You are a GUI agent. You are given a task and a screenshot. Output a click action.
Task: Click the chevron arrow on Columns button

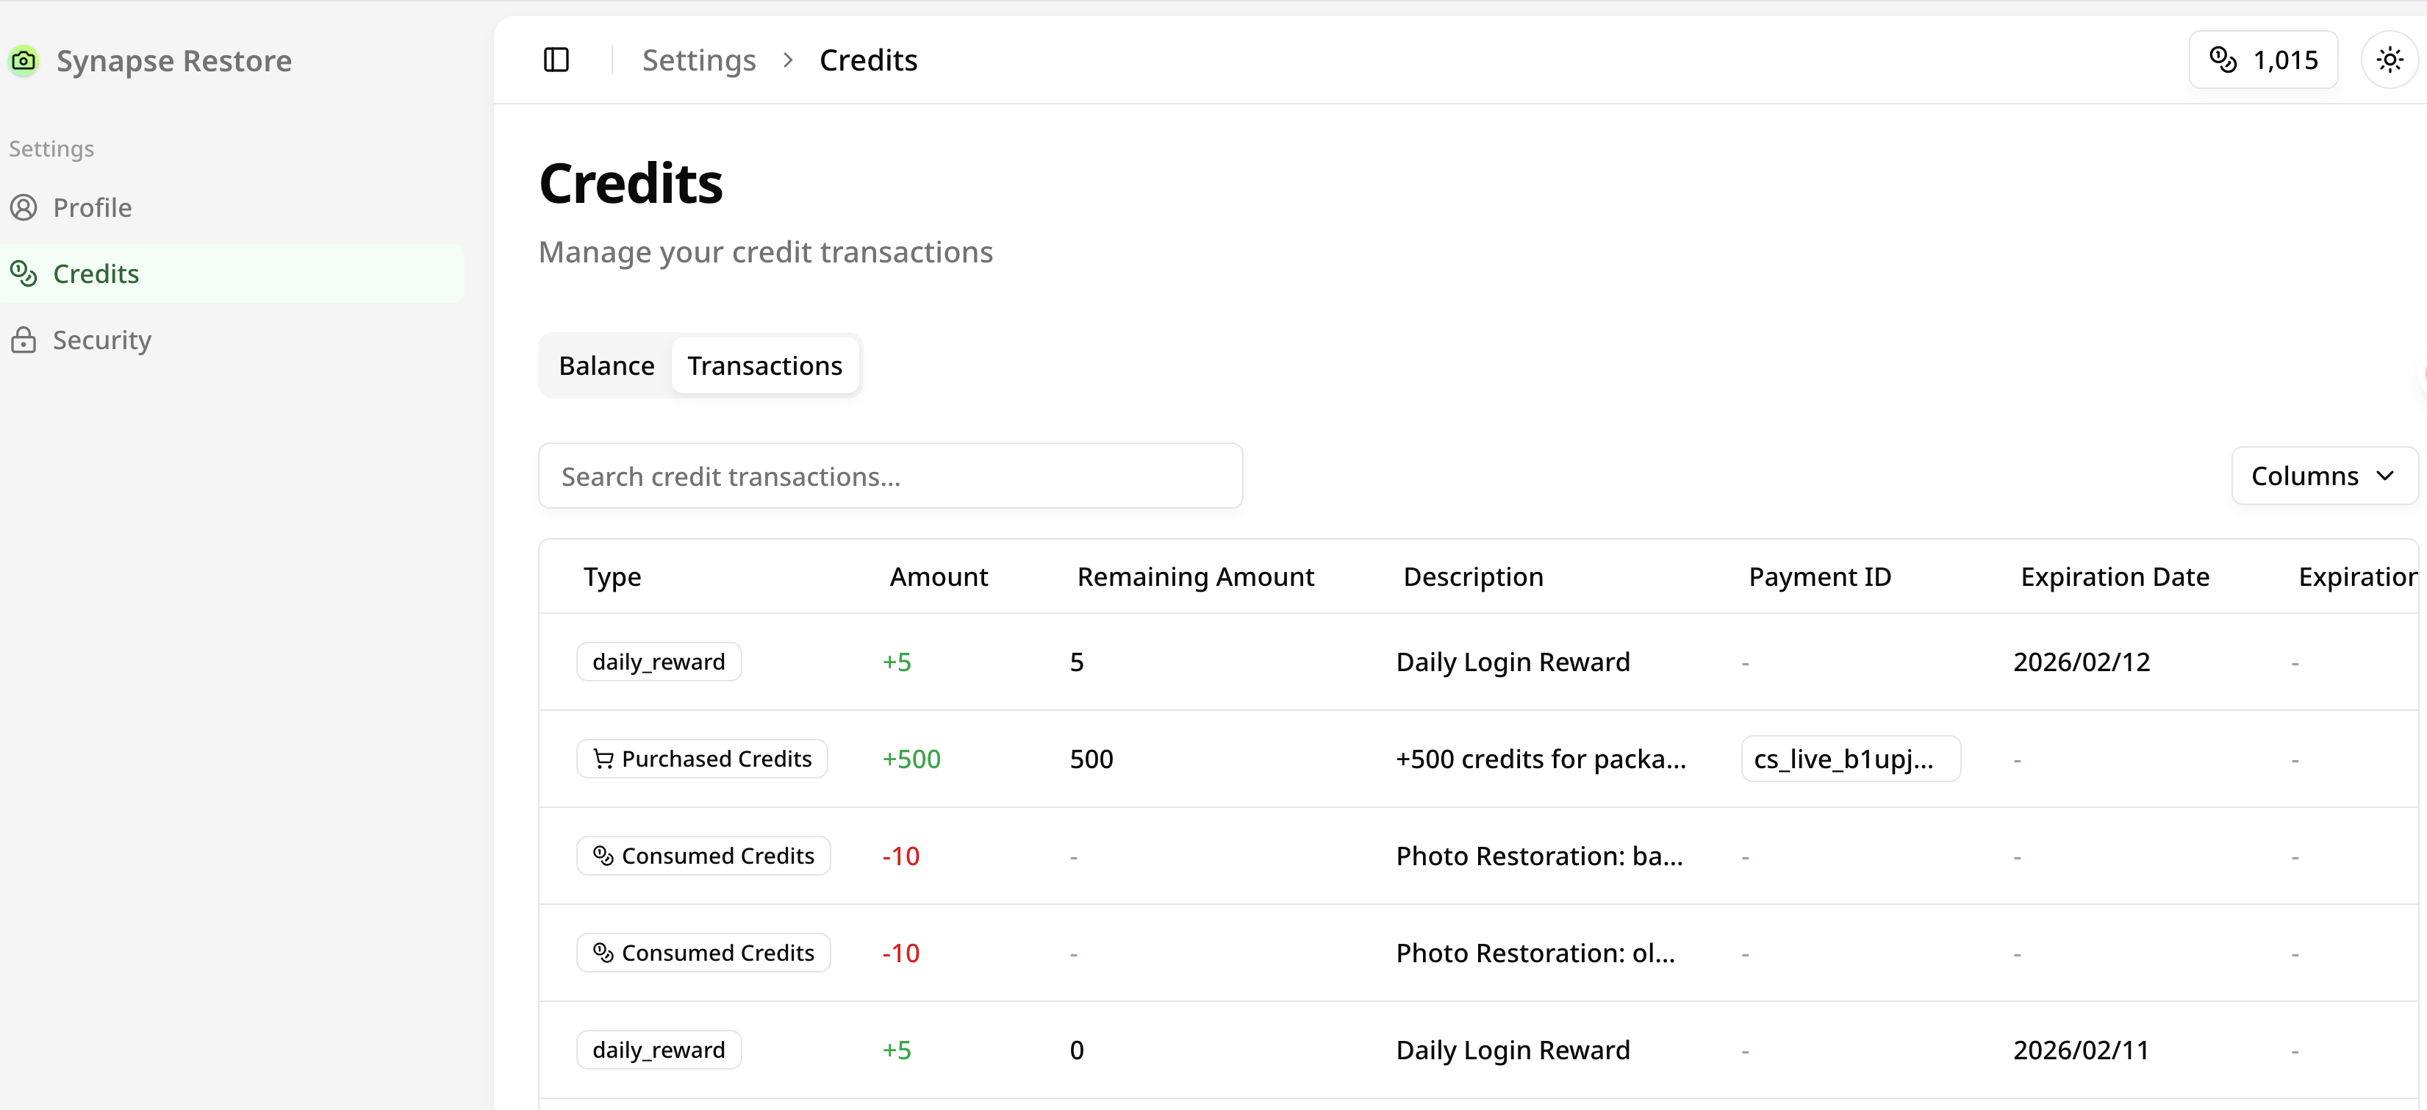coord(2384,476)
